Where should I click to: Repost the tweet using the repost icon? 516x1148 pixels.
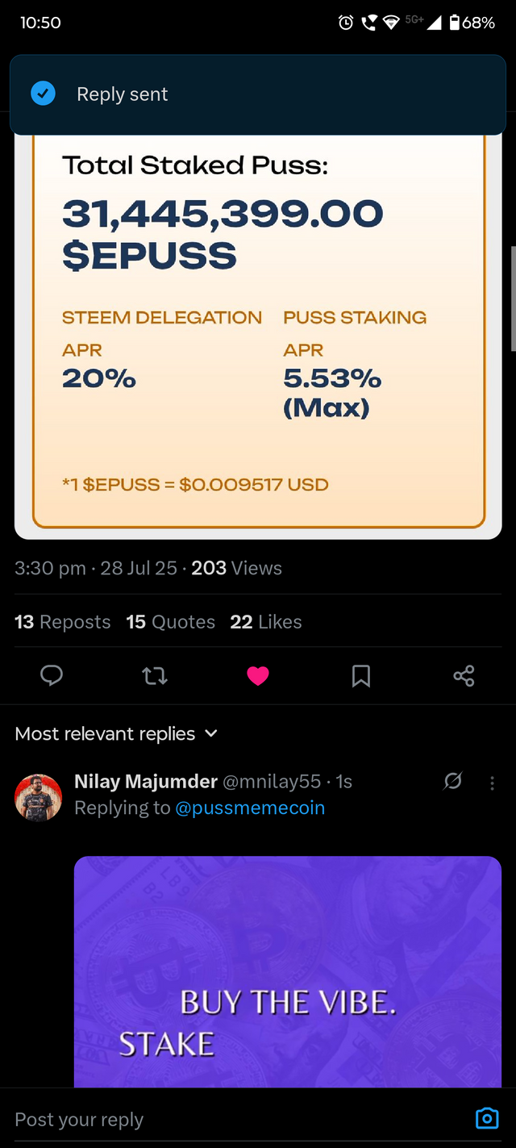tap(155, 676)
